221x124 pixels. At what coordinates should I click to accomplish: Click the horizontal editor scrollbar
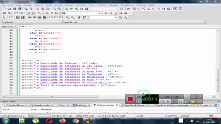pyautogui.click(x=51, y=97)
